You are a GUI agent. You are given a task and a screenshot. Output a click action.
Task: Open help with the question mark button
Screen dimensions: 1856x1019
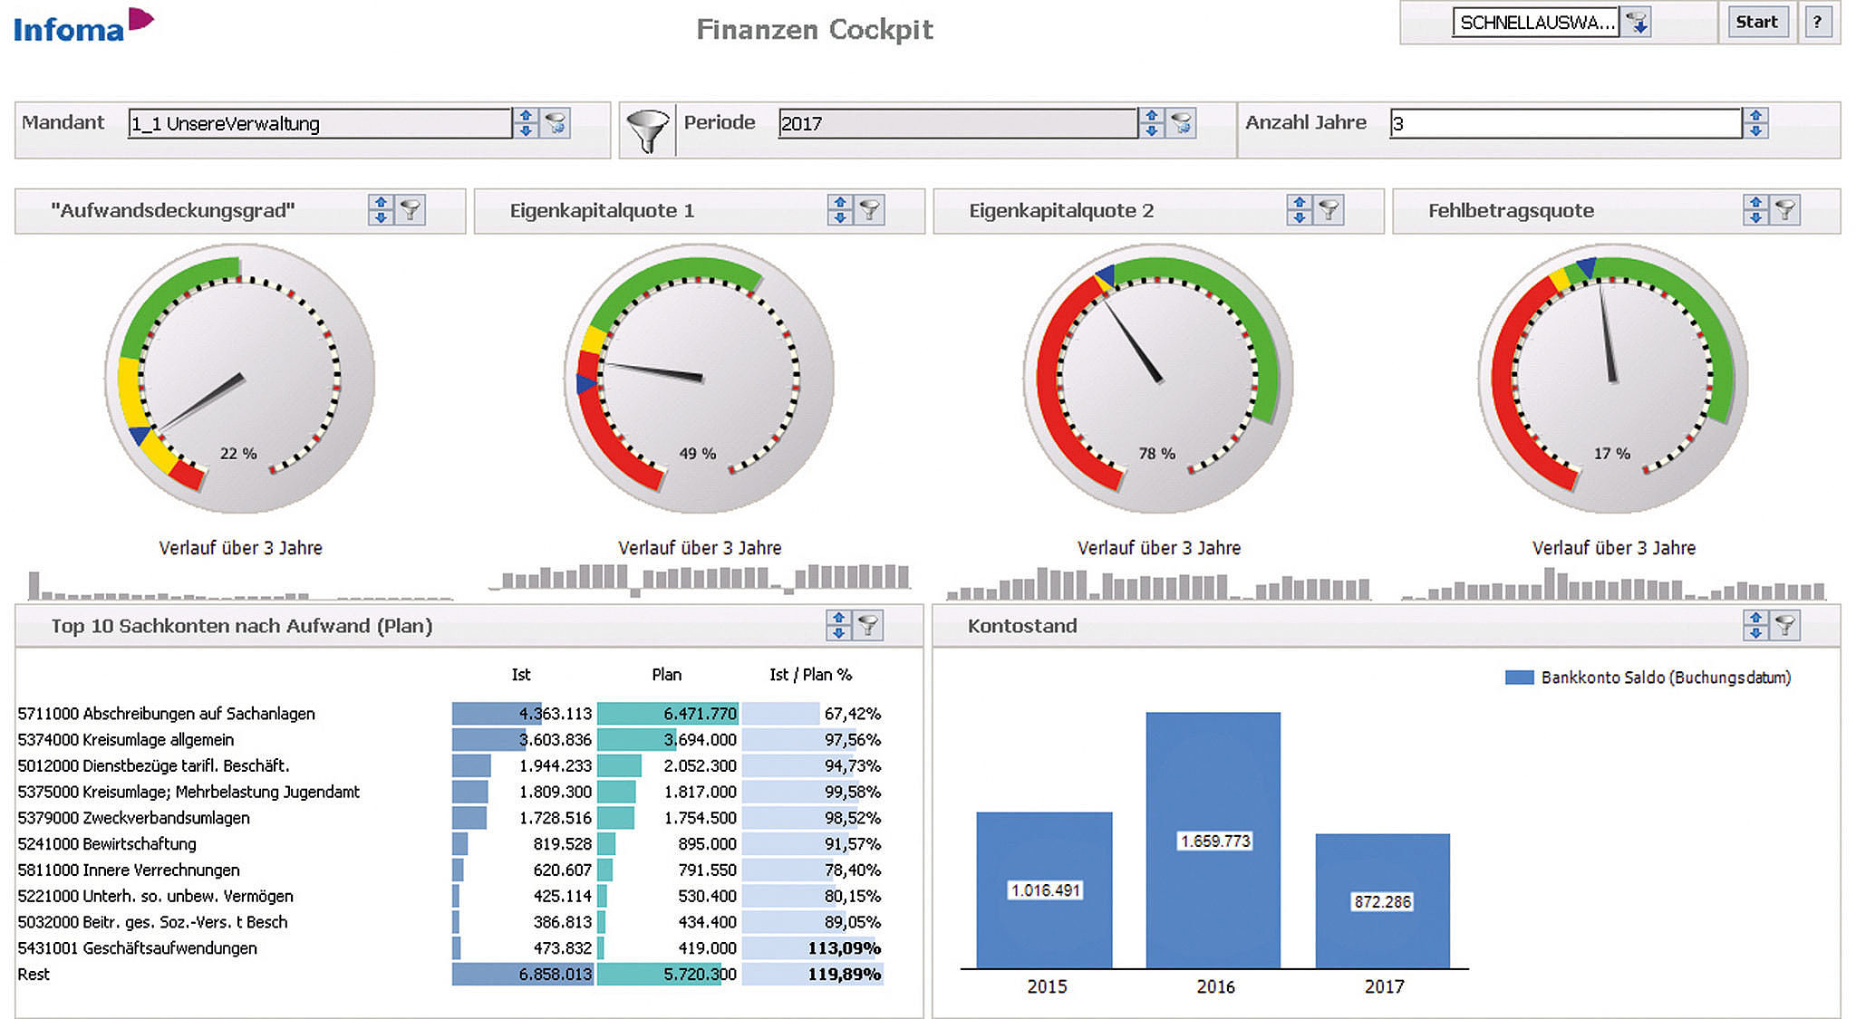point(1817,23)
